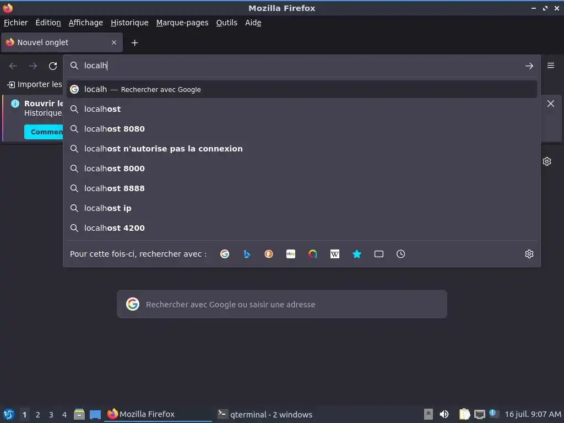Open search settings gear in suggestions panel
Image resolution: width=564 pixels, height=423 pixels.
tap(529, 254)
